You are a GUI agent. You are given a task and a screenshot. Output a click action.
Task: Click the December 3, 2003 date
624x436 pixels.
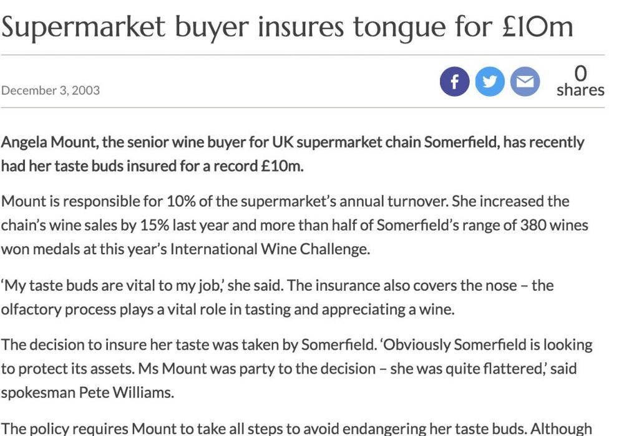[50, 90]
